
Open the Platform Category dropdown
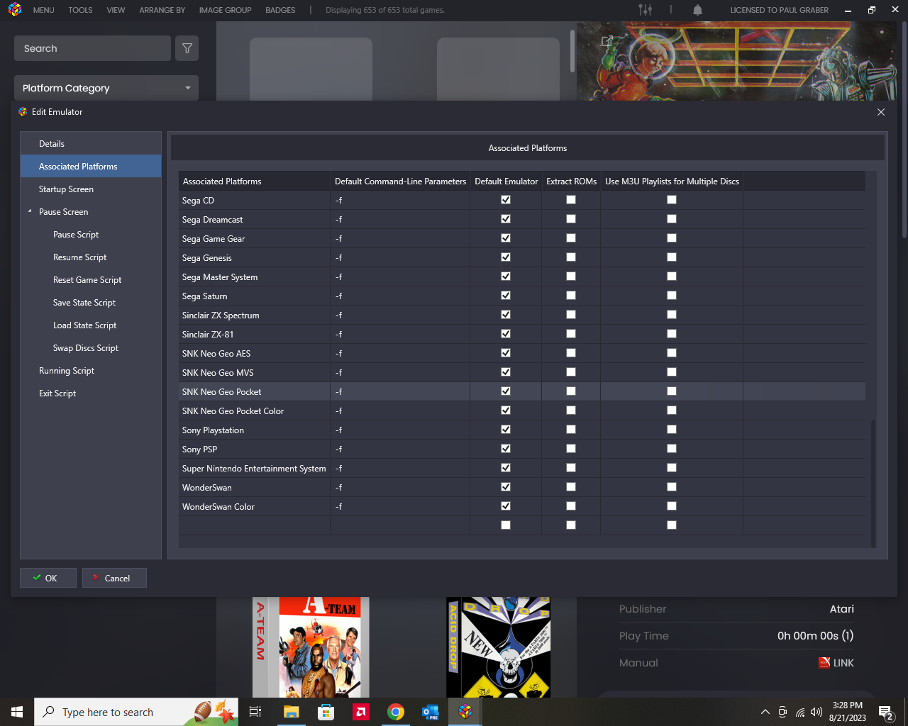tap(106, 88)
